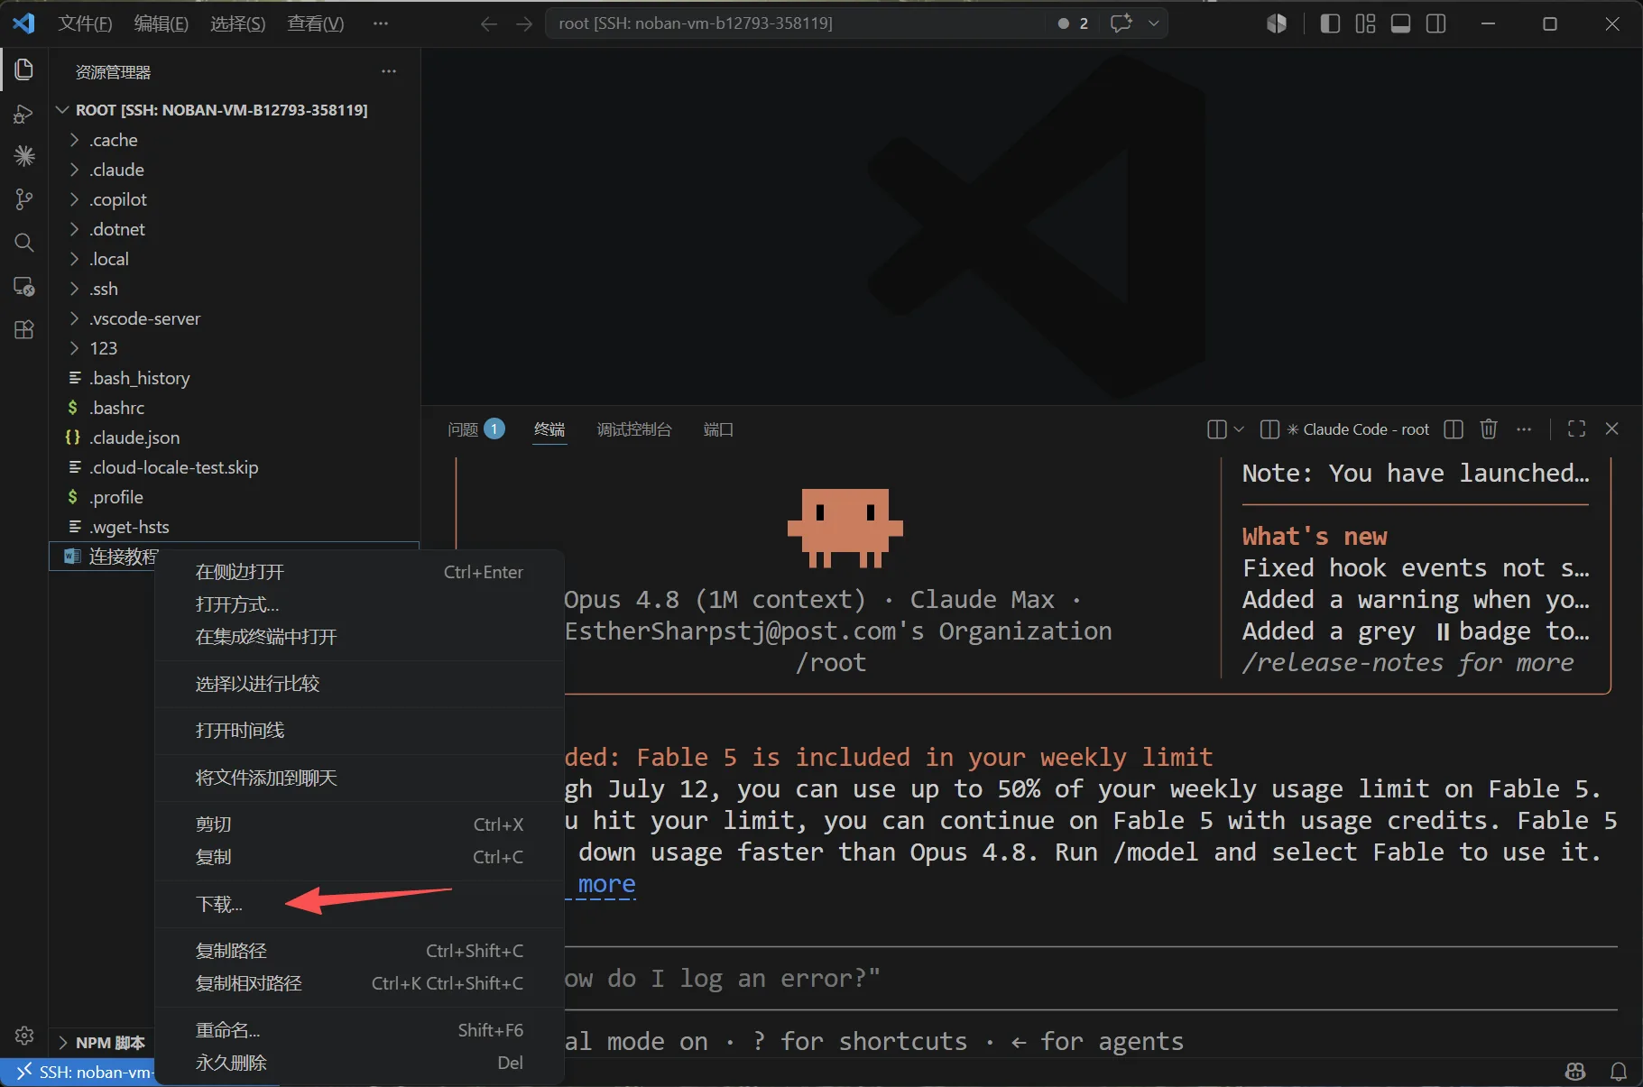Open the Search view icon

coord(24,243)
